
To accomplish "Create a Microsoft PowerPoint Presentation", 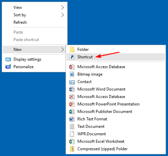I will coord(116,104).
